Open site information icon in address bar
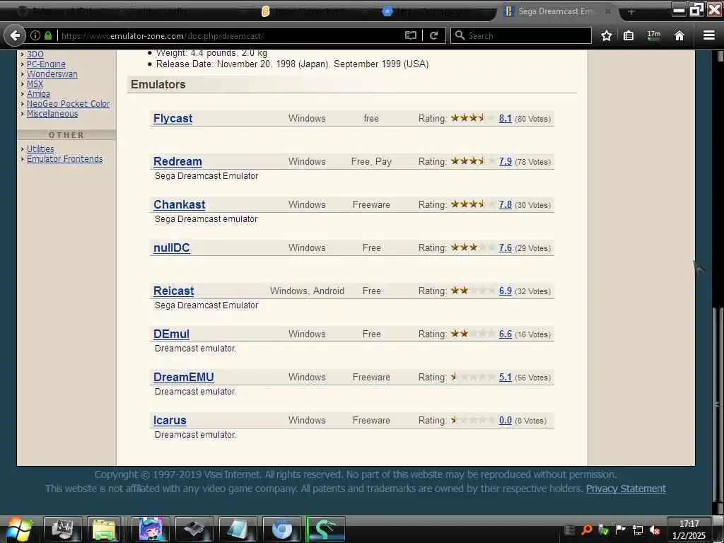Image resolution: width=724 pixels, height=543 pixels. [35, 35]
